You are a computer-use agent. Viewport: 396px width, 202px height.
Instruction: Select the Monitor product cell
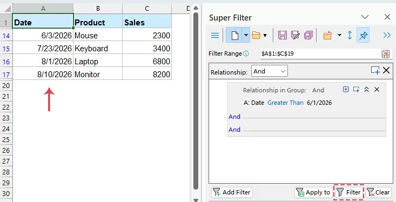point(98,74)
